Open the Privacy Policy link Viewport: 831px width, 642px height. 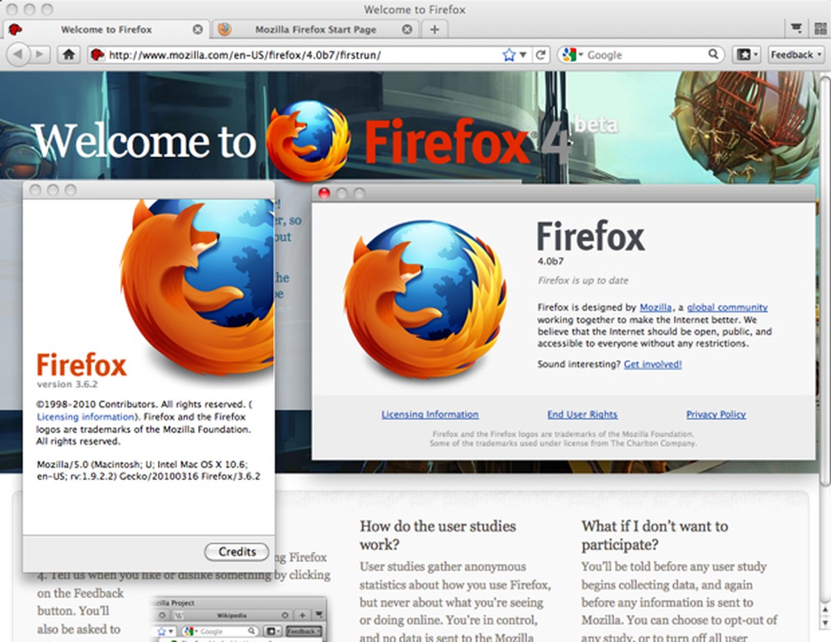[715, 414]
